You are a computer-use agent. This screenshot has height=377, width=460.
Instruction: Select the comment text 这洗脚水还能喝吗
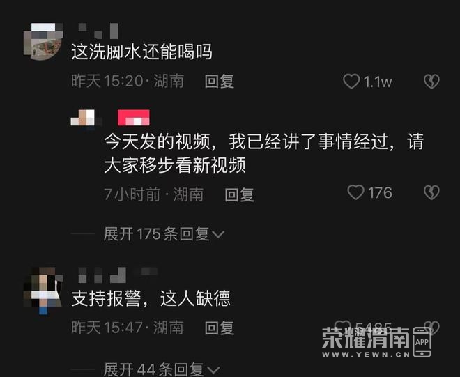tap(141, 52)
